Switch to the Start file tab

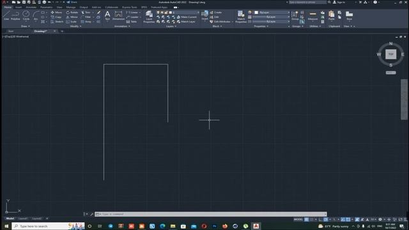[11, 31]
